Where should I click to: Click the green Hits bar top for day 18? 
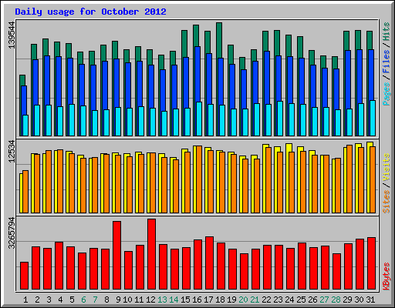pyautogui.click(x=219, y=40)
